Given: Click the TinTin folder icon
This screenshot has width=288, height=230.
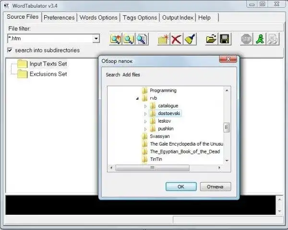Looking at the screenshot, I should (x=145, y=159).
